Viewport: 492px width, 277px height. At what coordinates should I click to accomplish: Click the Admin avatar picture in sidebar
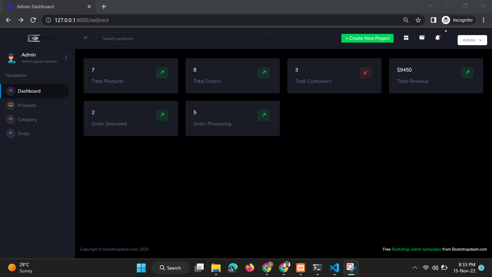[x=11, y=58]
